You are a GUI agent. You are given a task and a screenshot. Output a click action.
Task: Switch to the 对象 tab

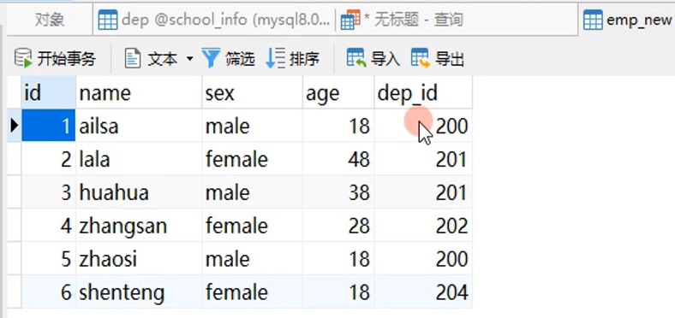[x=50, y=20]
